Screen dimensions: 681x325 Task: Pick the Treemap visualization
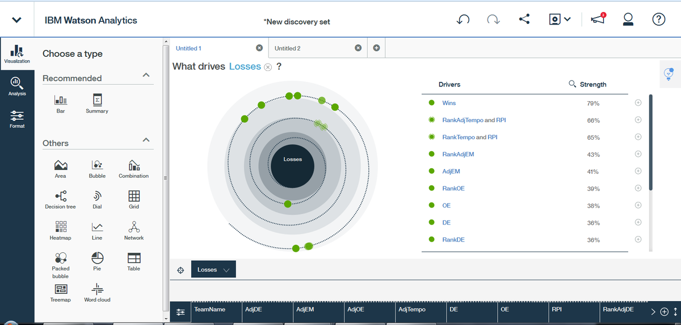coord(61,293)
